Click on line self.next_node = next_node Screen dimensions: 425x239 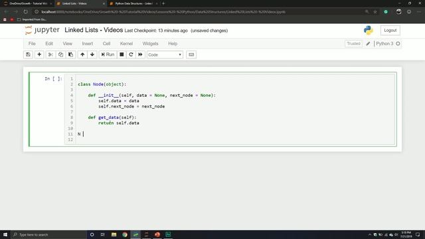point(131,106)
